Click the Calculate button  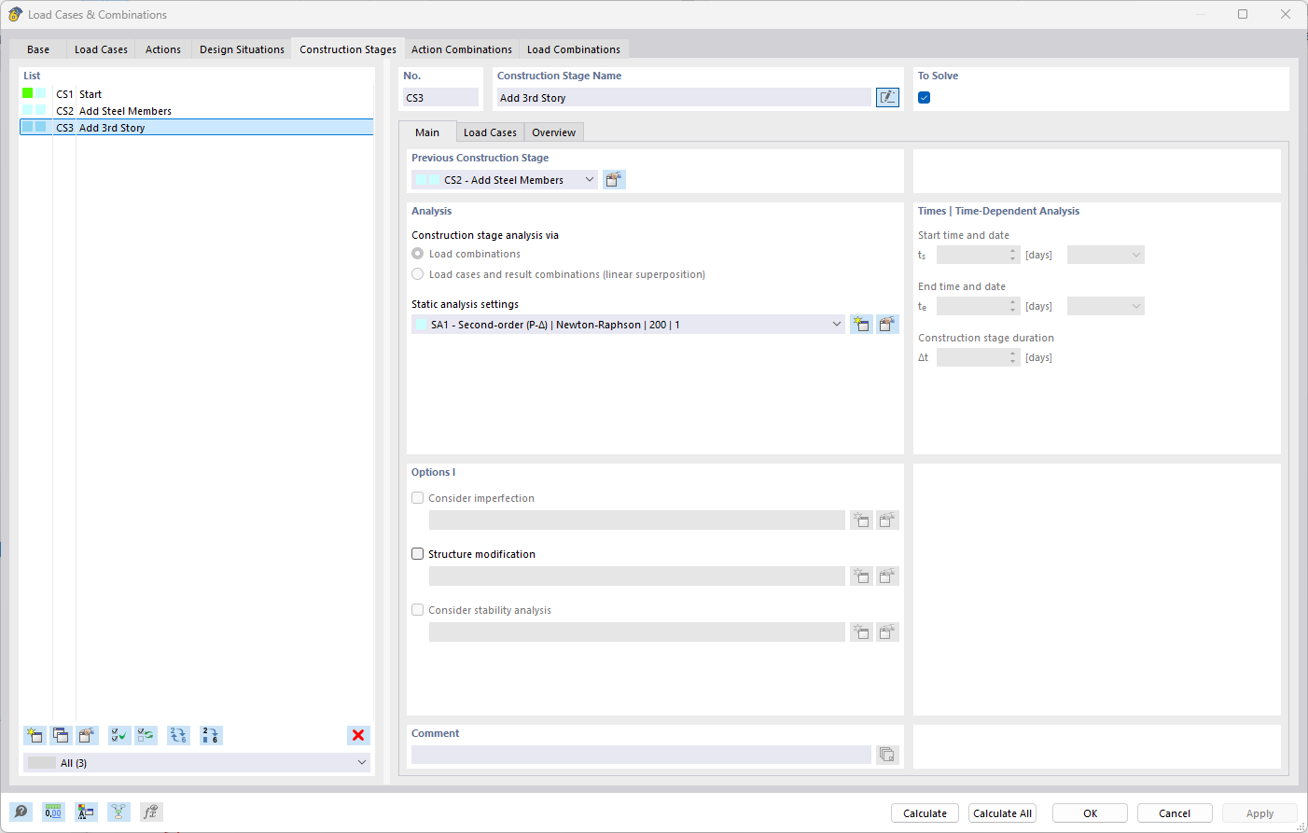tap(925, 813)
